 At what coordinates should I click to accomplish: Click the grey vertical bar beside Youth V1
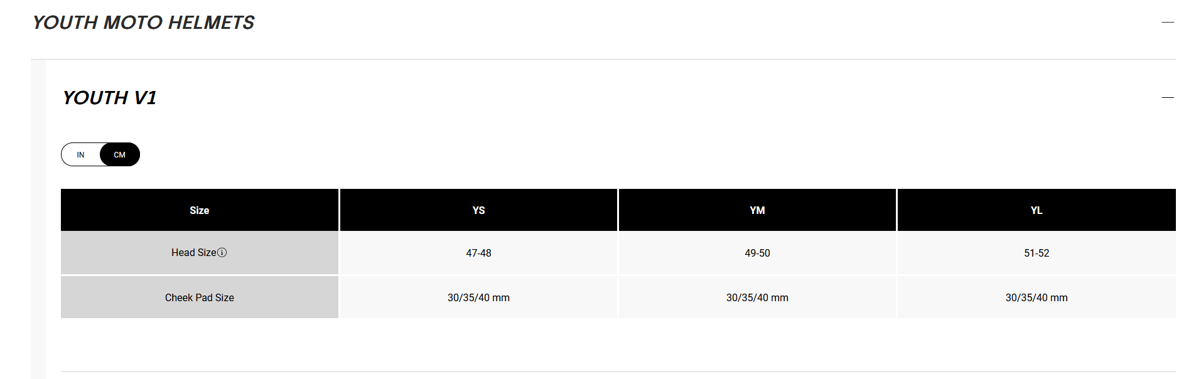38,220
